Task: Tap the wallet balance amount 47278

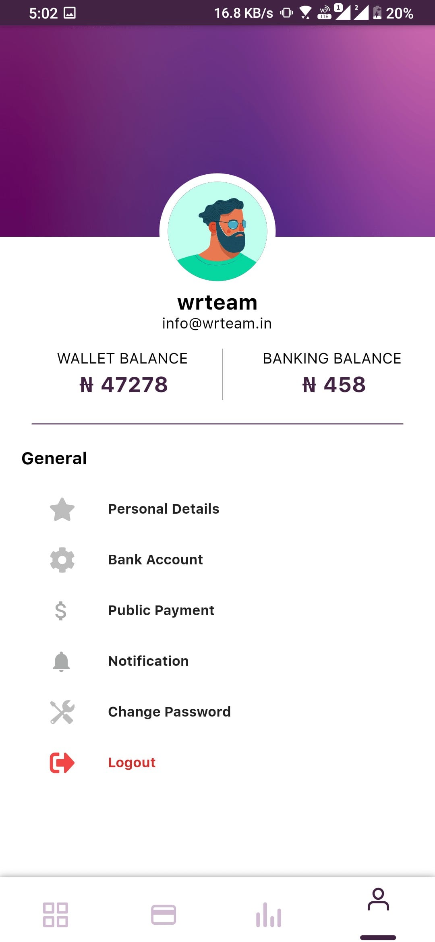Action: click(x=124, y=385)
